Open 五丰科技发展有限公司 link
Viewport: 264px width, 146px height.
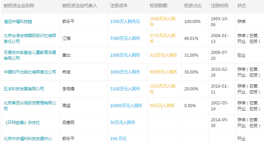24,89
